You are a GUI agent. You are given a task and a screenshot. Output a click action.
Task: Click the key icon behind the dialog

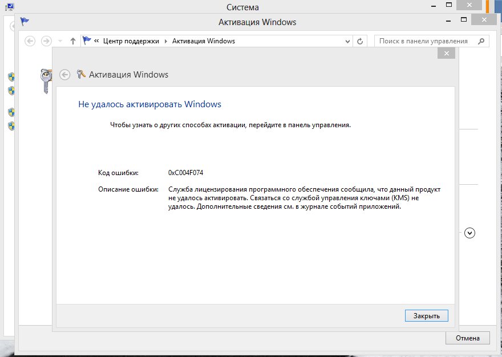tap(46, 82)
